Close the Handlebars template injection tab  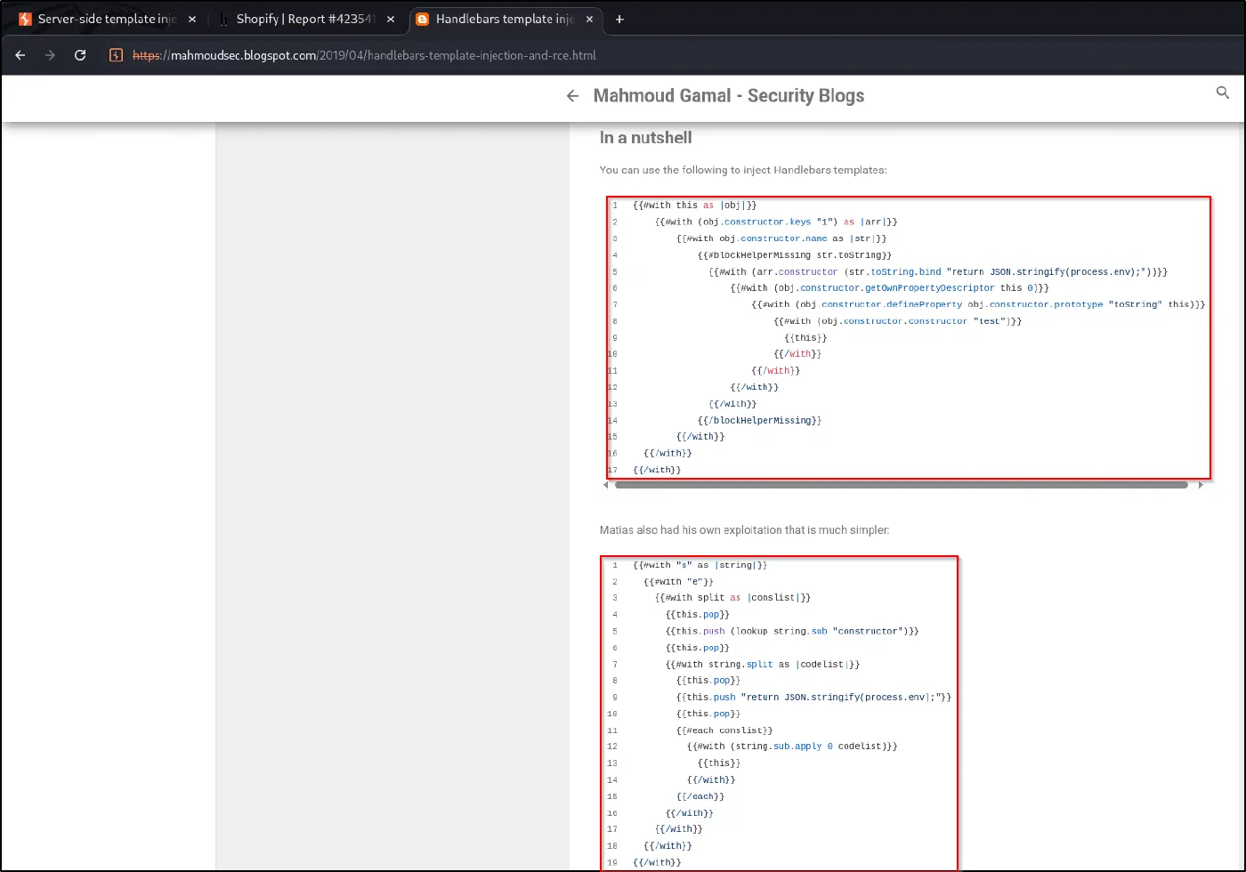click(589, 19)
